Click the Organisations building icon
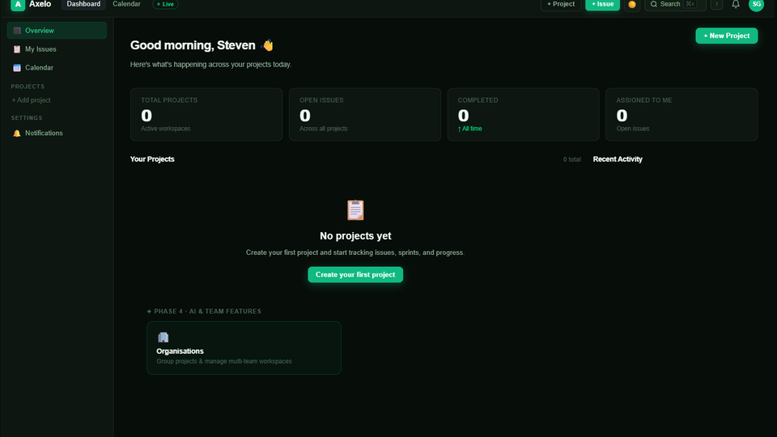Viewport: 777px width, 437px height. click(163, 337)
